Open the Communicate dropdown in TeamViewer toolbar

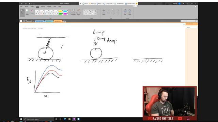pyautogui.click(x=108, y=4)
